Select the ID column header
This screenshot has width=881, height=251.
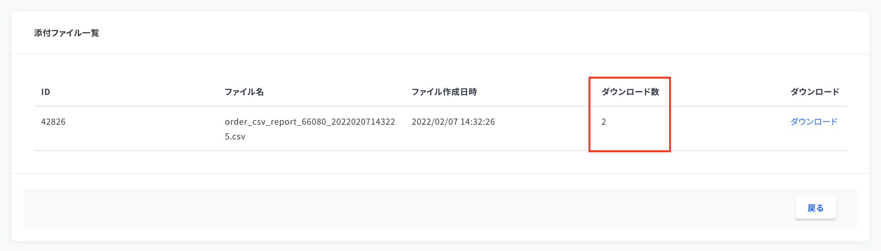pyautogui.click(x=46, y=92)
